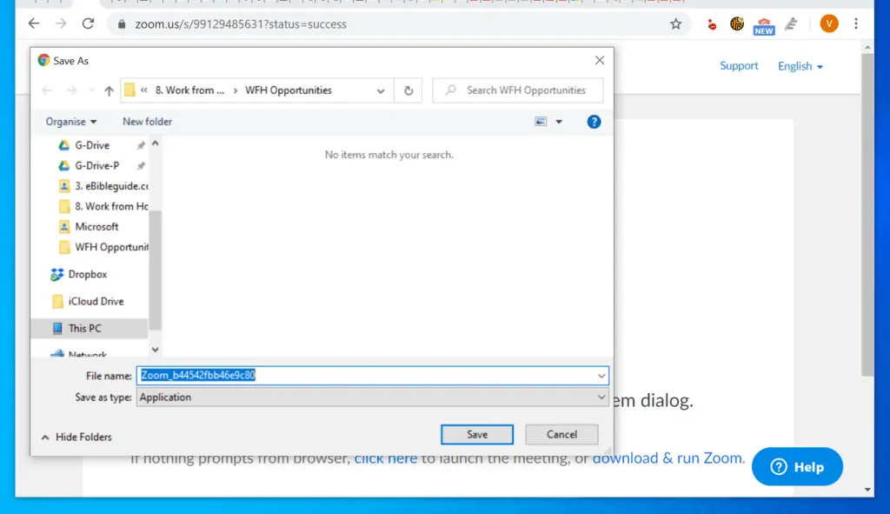Click the Zoom page vertical scrollbar
The width and height of the screenshot is (890, 514).
867,215
